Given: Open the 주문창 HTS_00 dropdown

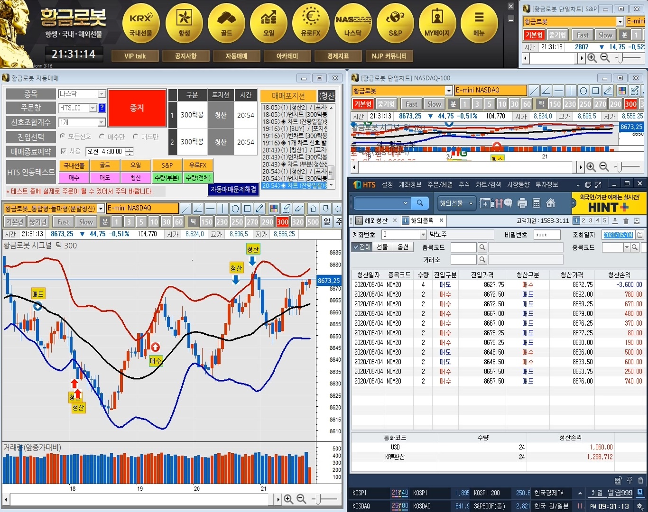Looking at the screenshot, I should [x=93, y=108].
